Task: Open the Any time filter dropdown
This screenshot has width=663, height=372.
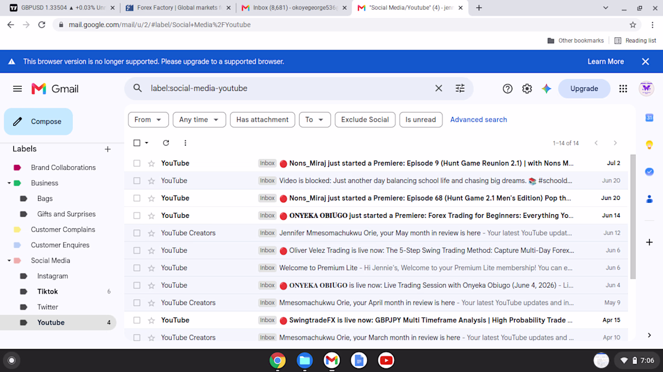Action: (199, 120)
